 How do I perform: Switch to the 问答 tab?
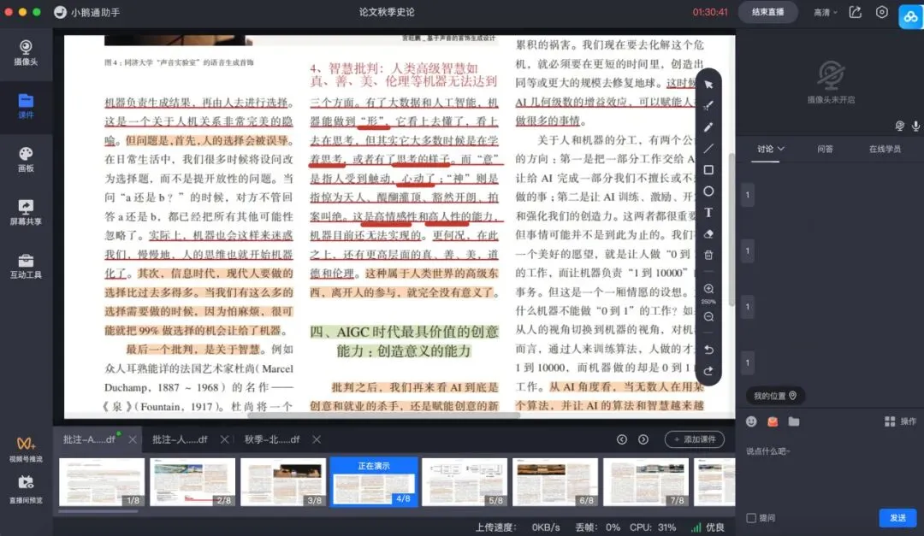tap(825, 149)
